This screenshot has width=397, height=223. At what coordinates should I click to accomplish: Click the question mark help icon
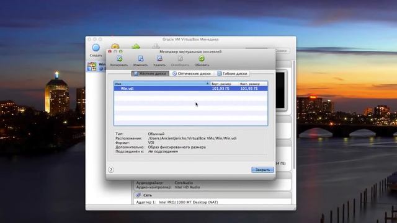111,170
